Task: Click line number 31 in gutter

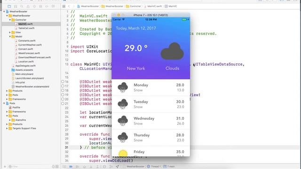Action: click(x=66, y=147)
